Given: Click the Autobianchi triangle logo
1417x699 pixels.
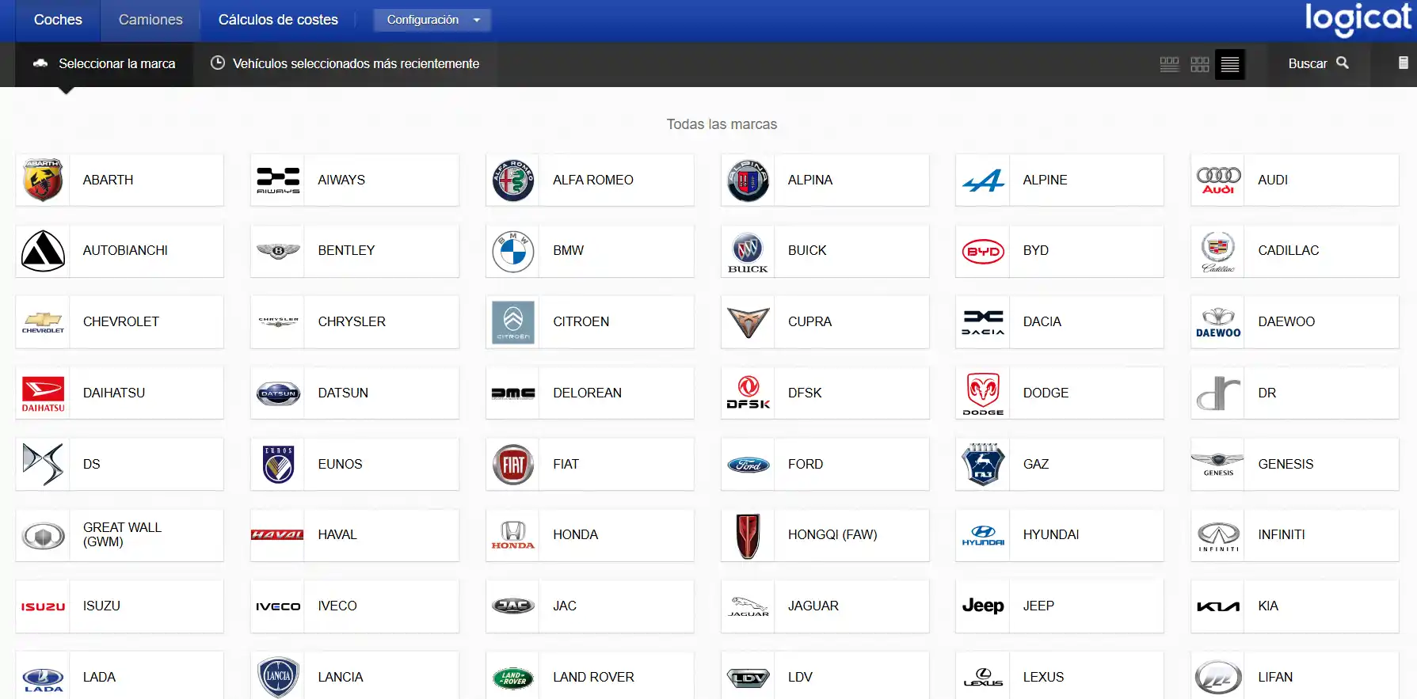Looking at the screenshot, I should pyautogui.click(x=43, y=251).
